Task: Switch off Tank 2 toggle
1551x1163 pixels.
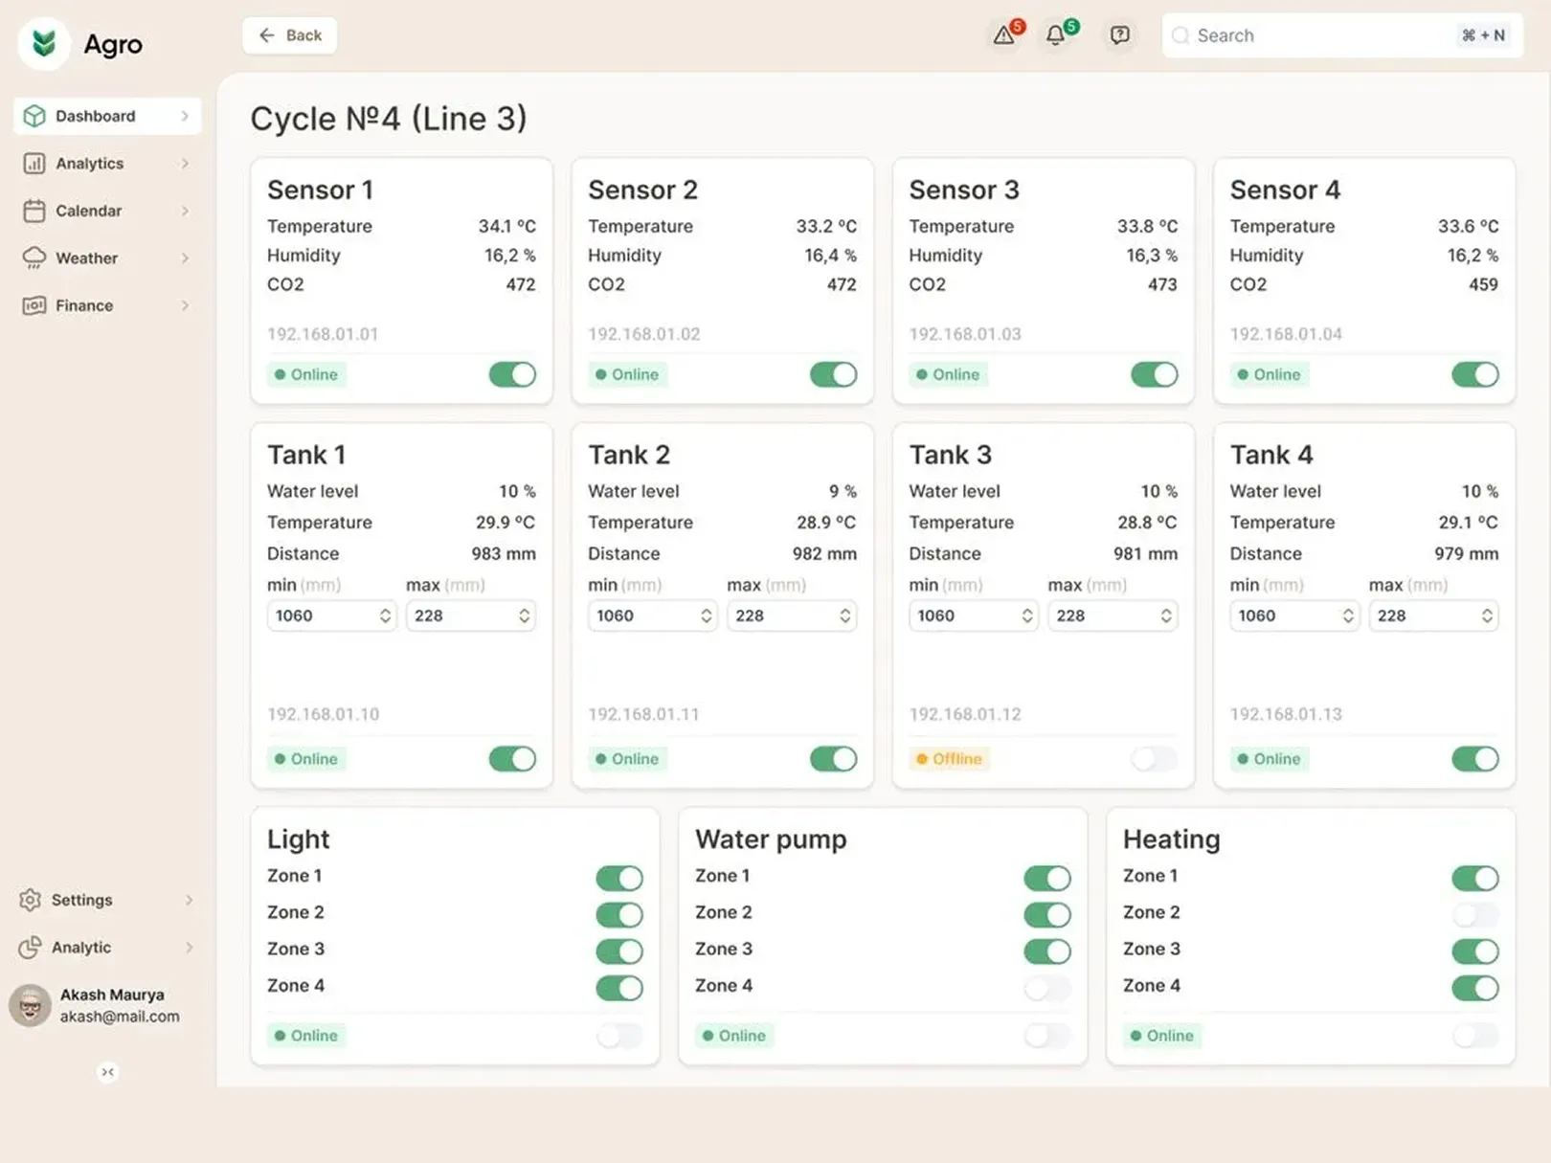Action: pos(833,759)
